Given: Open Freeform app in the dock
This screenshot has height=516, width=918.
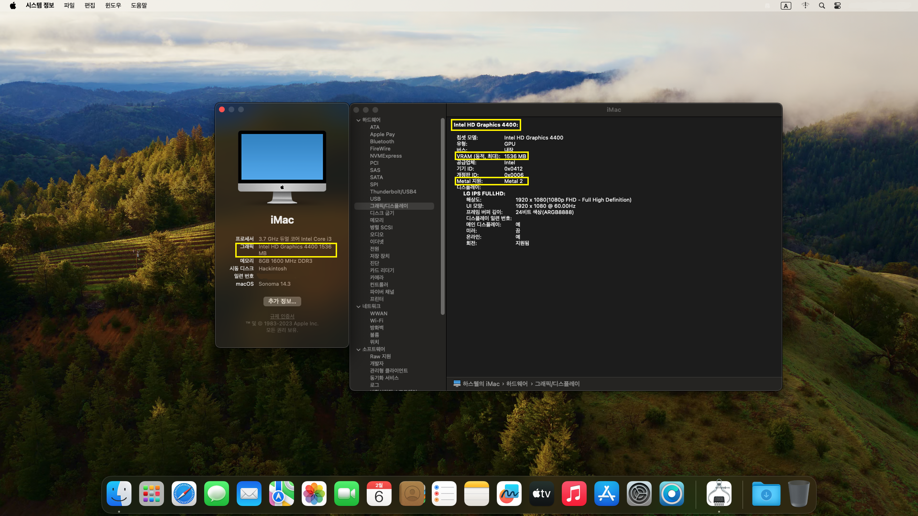Looking at the screenshot, I should (x=509, y=494).
